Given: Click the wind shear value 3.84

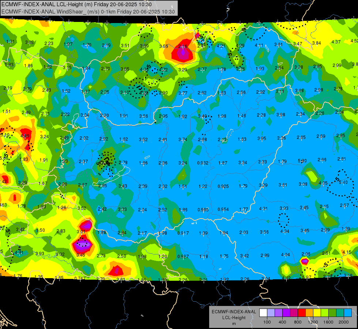Looking at the screenshot, I should 316,43.
